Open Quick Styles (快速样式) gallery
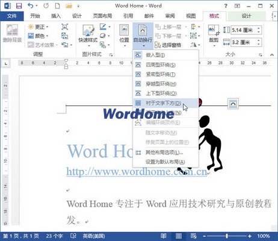The width and height of the screenshot is (278, 241). pos(88,36)
